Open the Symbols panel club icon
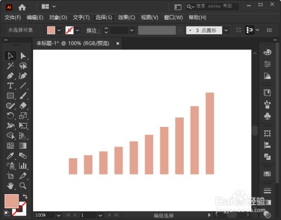This screenshot has width=281, height=220. pos(268,116)
